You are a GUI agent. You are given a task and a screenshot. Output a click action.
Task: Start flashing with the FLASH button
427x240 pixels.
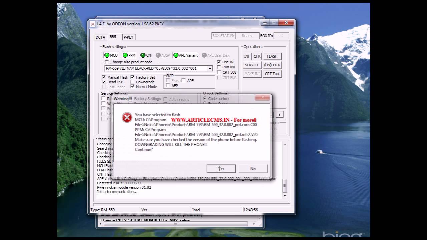click(272, 56)
